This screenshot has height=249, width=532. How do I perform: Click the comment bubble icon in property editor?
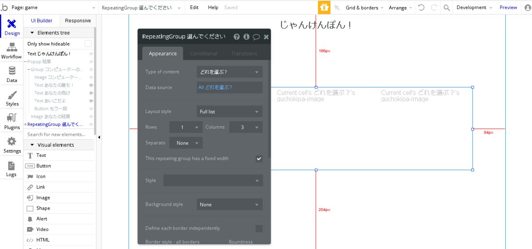point(256,37)
